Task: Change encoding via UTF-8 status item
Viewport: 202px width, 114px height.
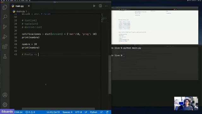Action: pyautogui.click(x=79, y=112)
